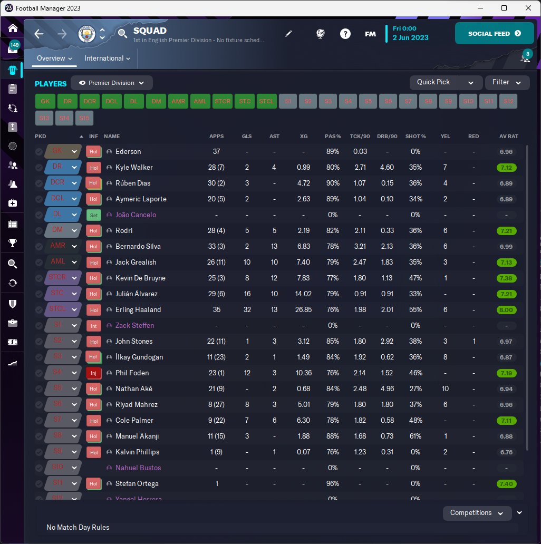Toggle the selection circle for Kyle Walker

point(39,168)
